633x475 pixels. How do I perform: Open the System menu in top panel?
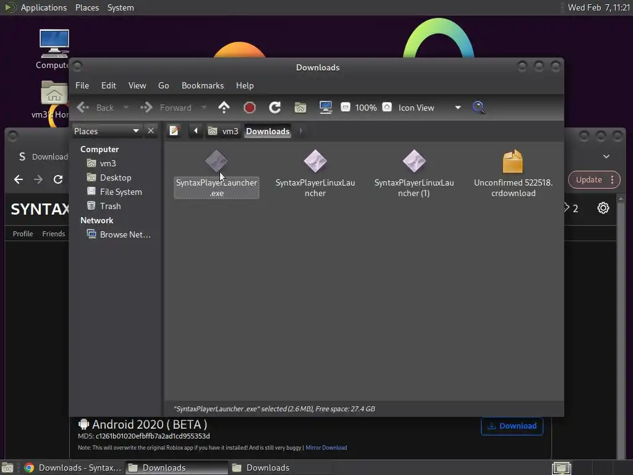click(x=121, y=7)
